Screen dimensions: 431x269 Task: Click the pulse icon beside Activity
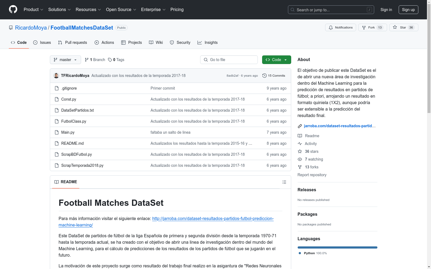click(300, 144)
